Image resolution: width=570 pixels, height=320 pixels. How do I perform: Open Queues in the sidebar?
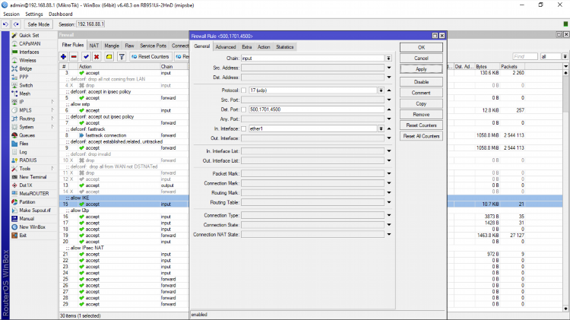[x=27, y=135]
